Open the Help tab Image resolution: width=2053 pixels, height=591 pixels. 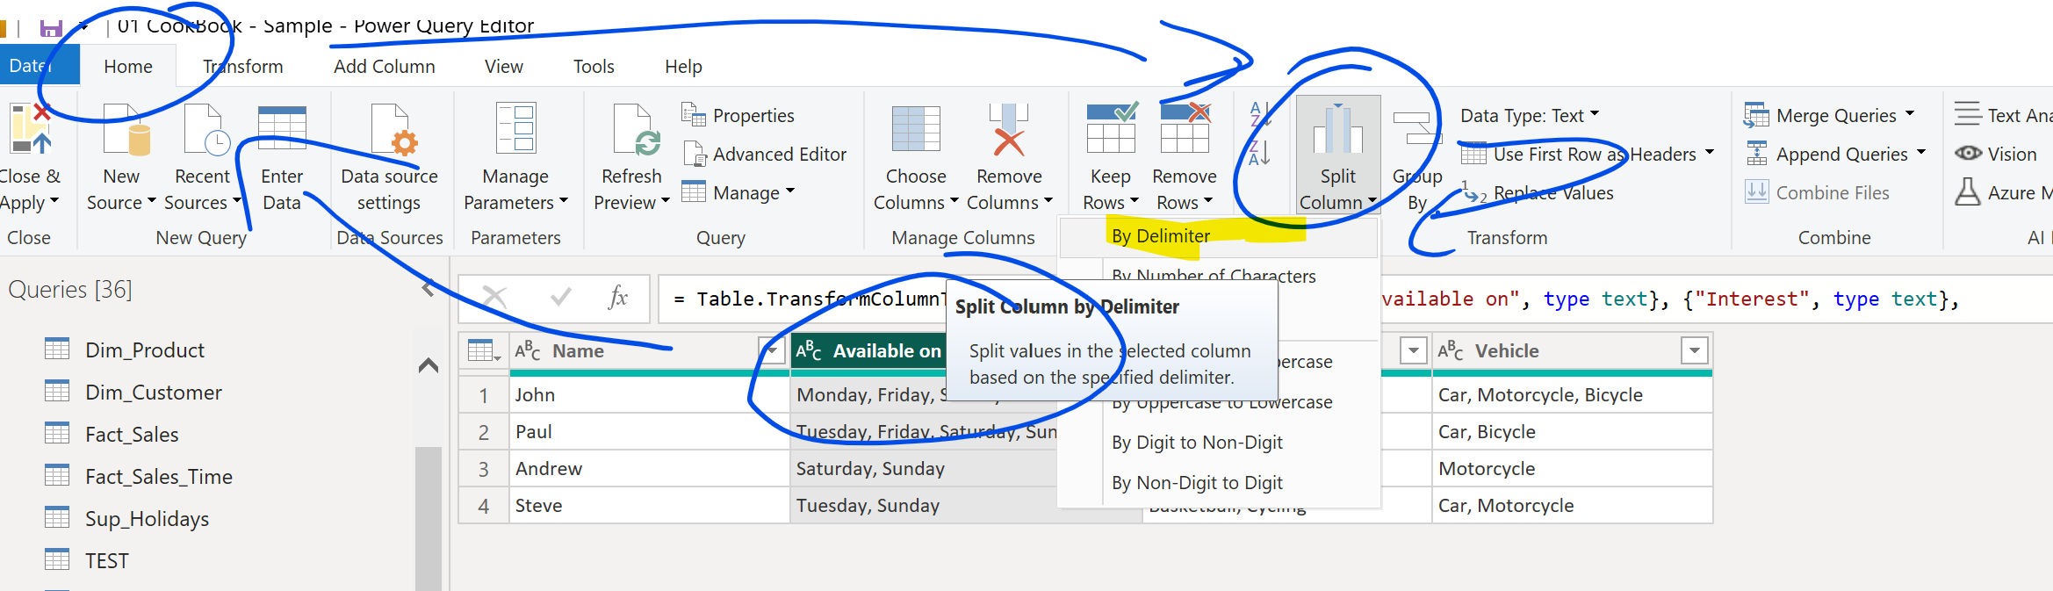click(x=683, y=67)
